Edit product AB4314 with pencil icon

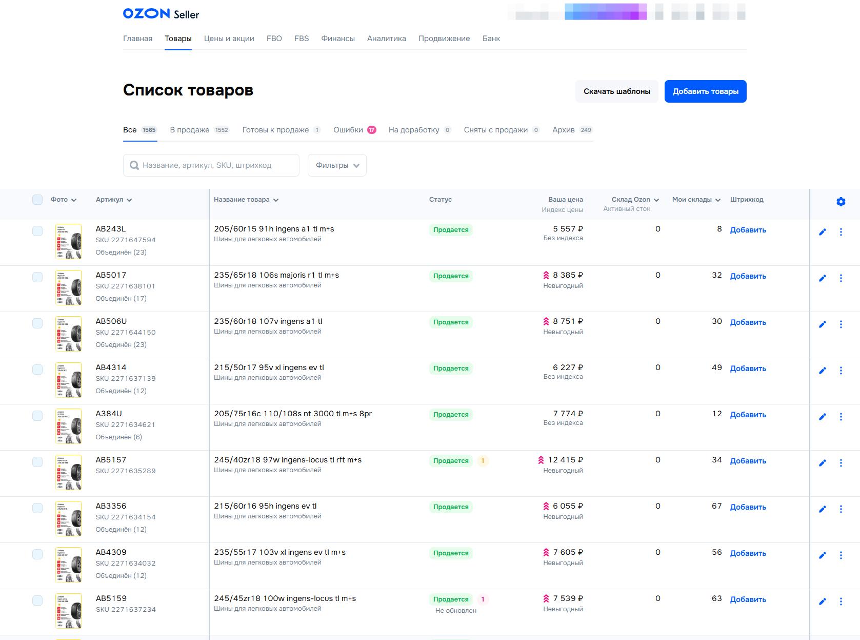[823, 371]
